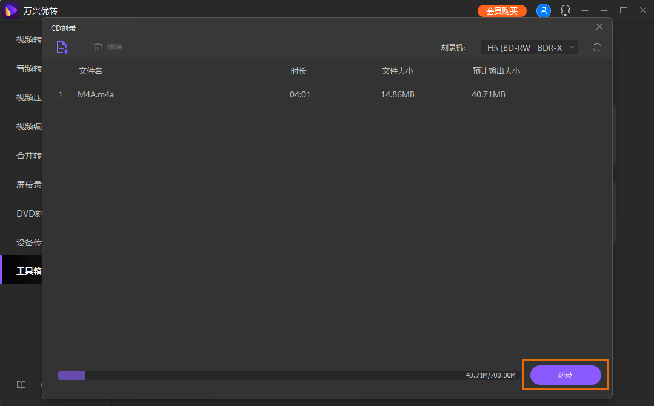
Task: Click the row number 1 cell
Action: coord(61,94)
